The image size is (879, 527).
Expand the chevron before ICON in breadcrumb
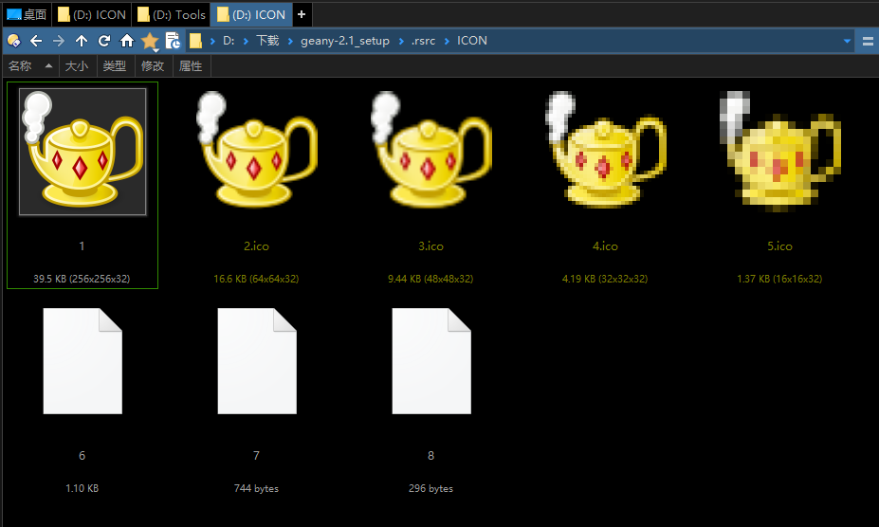448,41
